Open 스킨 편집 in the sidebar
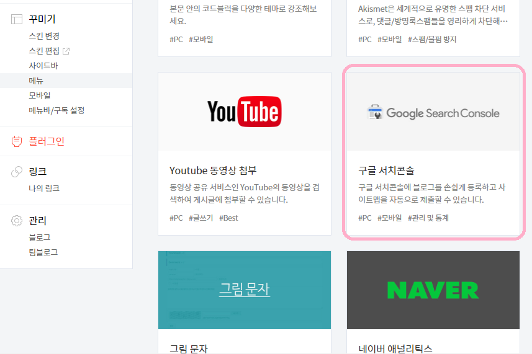This screenshot has height=354, width=532. point(44,51)
